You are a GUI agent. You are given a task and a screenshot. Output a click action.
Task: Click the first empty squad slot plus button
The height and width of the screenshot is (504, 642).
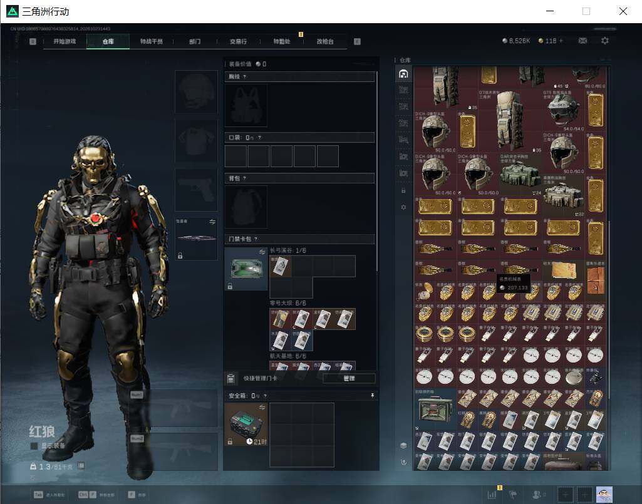pyautogui.click(x=566, y=495)
